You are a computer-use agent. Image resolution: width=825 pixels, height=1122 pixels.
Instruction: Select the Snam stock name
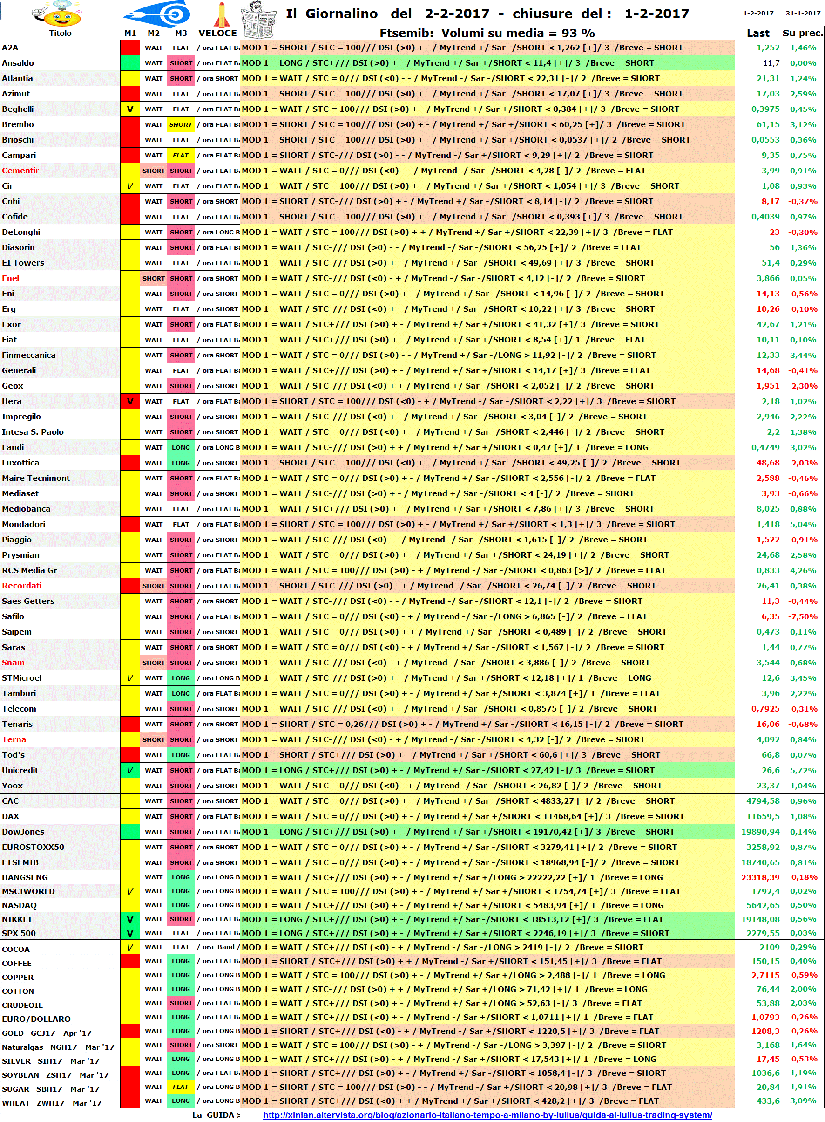click(x=13, y=663)
